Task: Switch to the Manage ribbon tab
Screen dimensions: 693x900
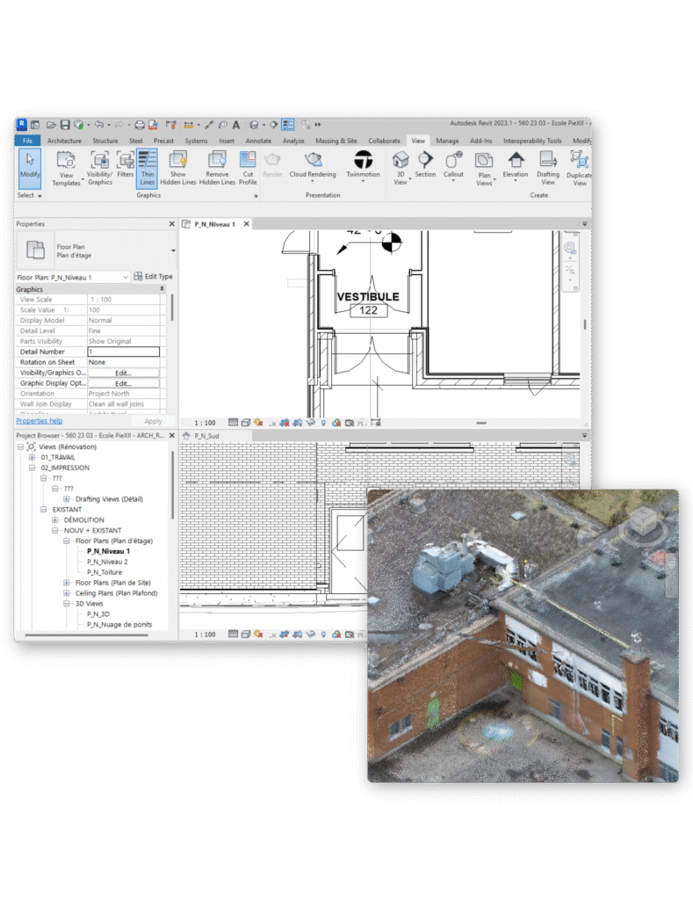Action: (x=447, y=141)
